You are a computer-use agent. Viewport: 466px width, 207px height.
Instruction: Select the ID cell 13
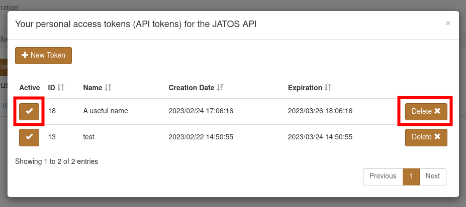tap(52, 137)
